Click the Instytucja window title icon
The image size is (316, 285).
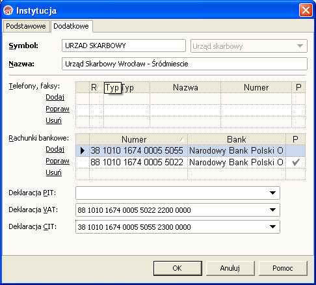click(8, 10)
